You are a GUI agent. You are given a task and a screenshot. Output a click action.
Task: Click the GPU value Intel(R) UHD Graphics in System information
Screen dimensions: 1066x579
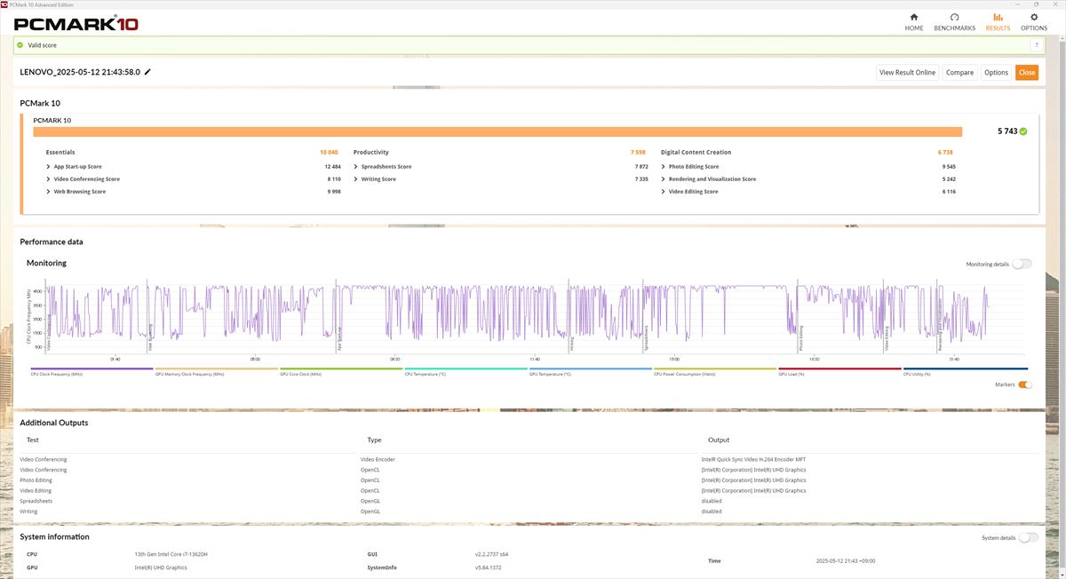[160, 566]
